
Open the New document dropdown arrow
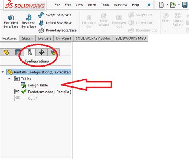coord(167,5)
